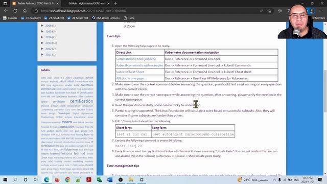
Task: Open the 2016 archive link
Action: click(49, 26)
